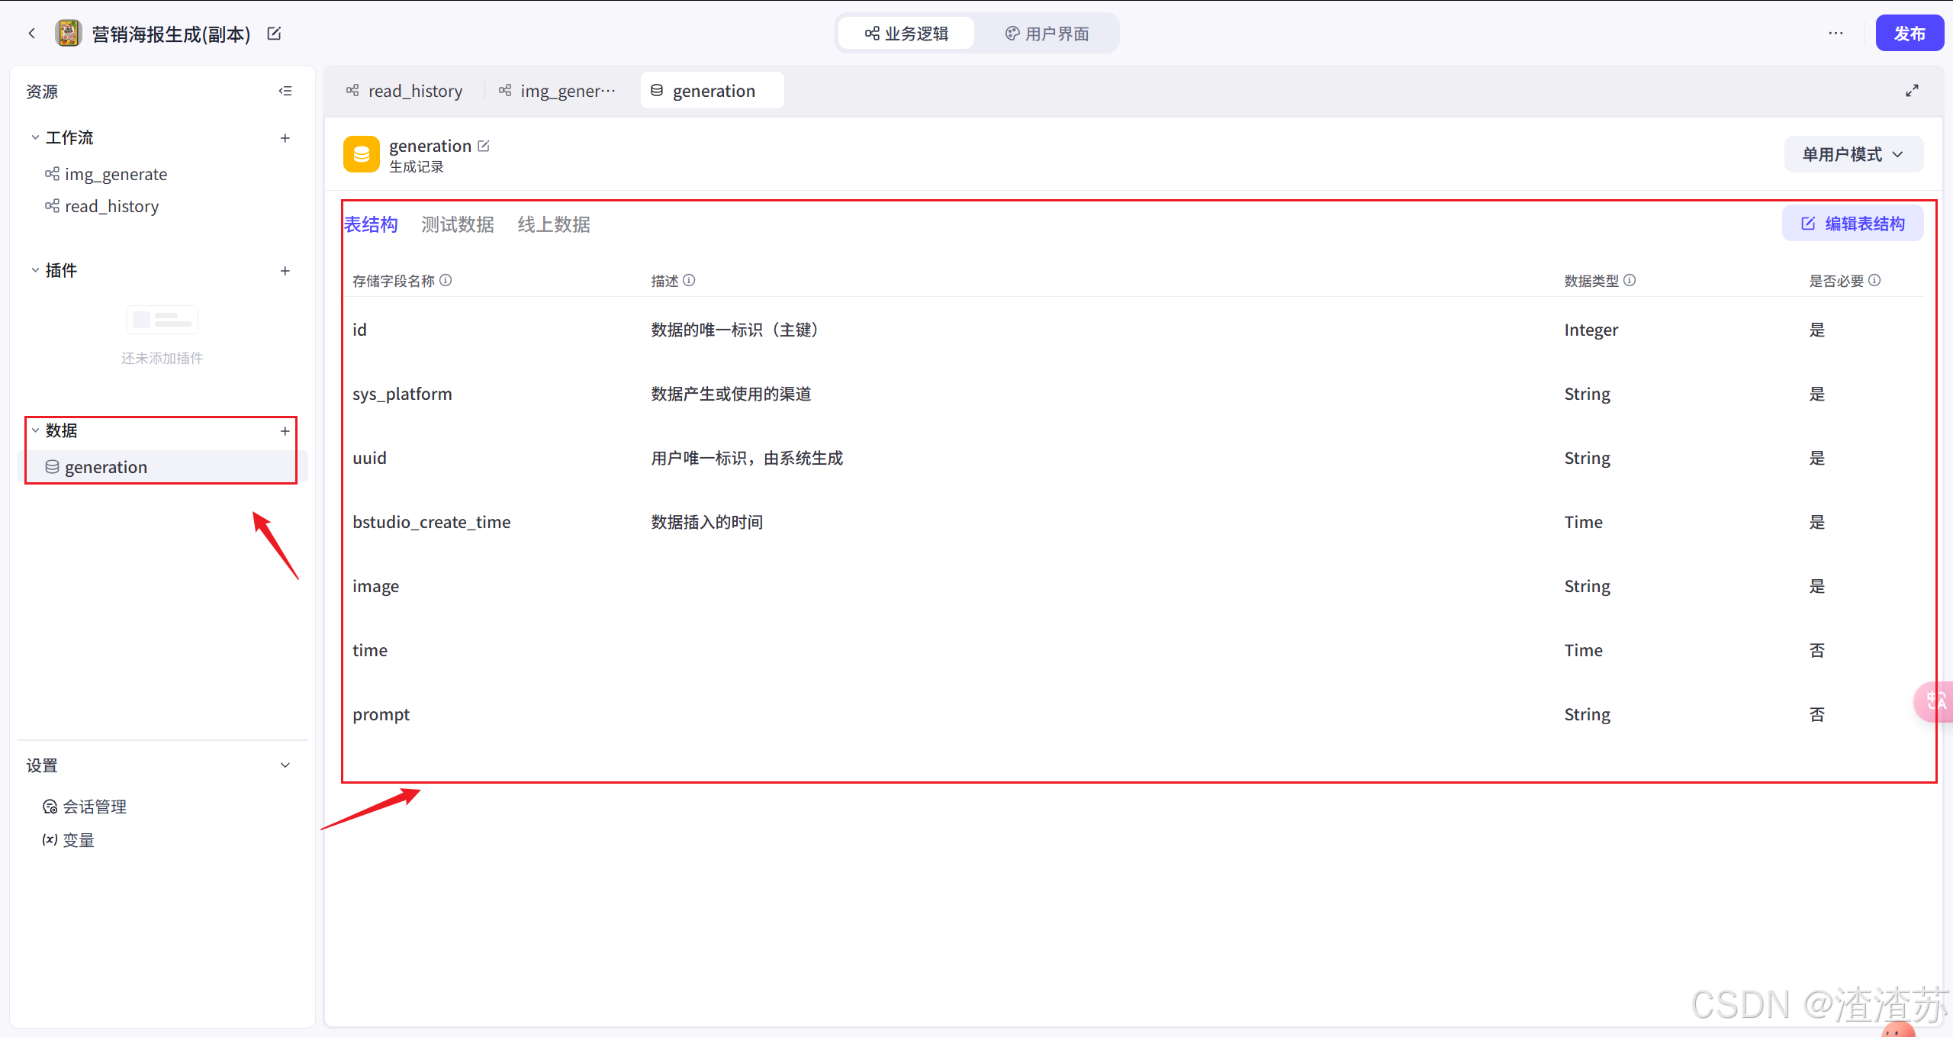Collapse the 数据 tree section

coord(35,431)
